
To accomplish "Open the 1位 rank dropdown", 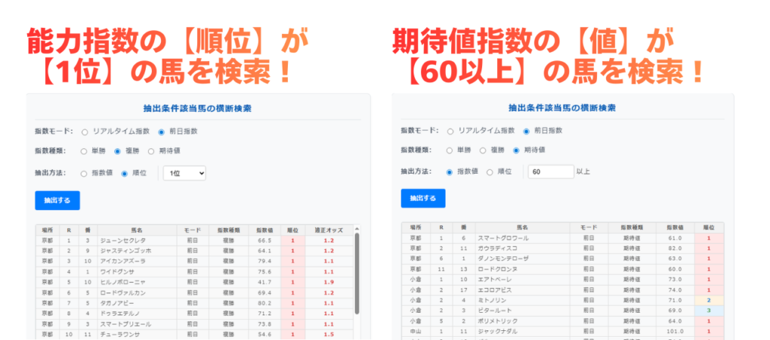I will 184,173.
